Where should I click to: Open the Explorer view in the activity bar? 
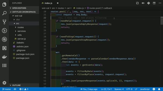tap(4, 5)
